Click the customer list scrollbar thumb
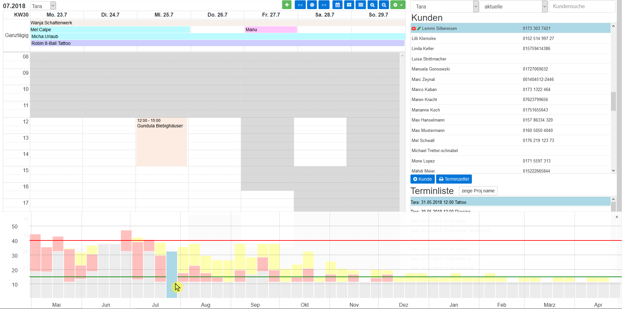622x309 pixels. tap(613, 101)
